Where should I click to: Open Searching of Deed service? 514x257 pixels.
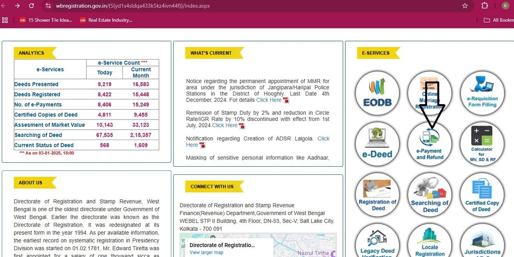430,195
